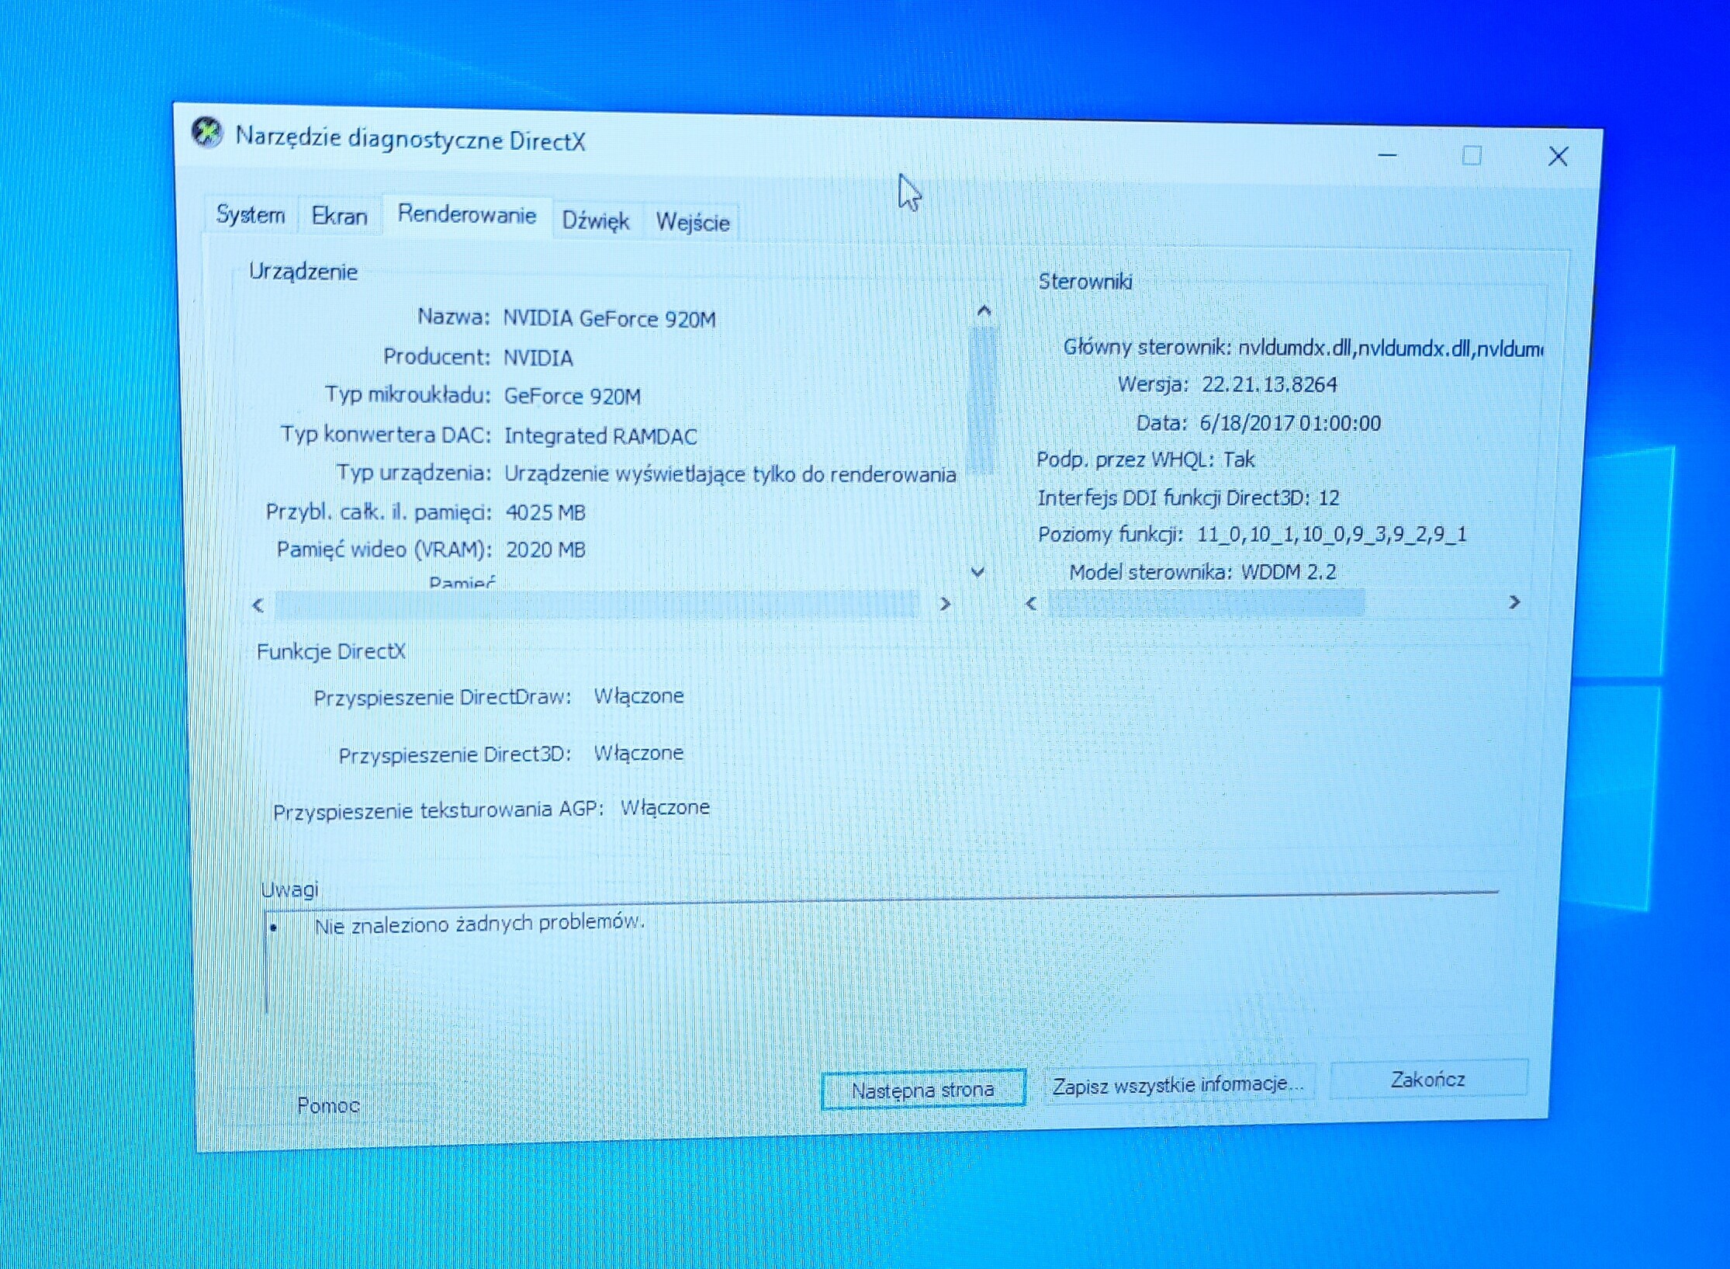Click right arrow of Urządzenie horizontal scrollbar
The image size is (1730, 1269).
[945, 604]
